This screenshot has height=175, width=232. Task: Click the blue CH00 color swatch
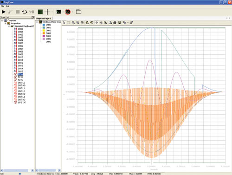(x=44, y=25)
